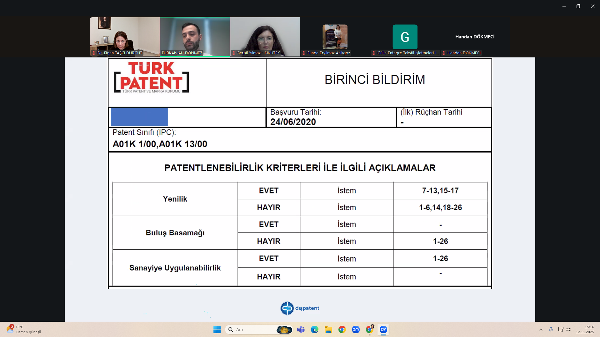Click Handan Dökmeci participant tile
600x337 pixels.
475,37
